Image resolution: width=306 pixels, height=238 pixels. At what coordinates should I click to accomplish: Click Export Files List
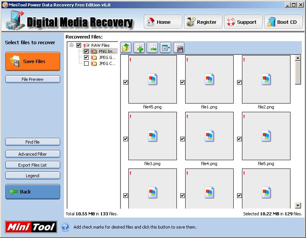pyautogui.click(x=33, y=165)
